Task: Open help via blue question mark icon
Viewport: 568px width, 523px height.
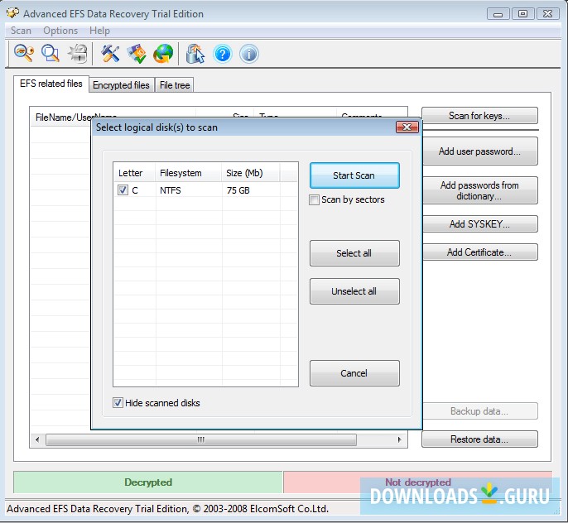Action: pyautogui.click(x=223, y=55)
